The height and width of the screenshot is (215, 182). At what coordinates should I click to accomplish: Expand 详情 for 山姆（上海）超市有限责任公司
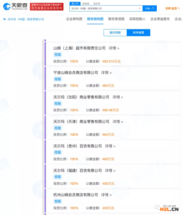114,48
